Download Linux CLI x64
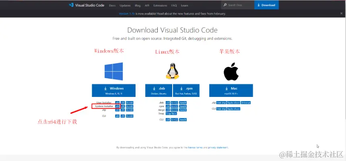346x161 pixels. [168, 120]
